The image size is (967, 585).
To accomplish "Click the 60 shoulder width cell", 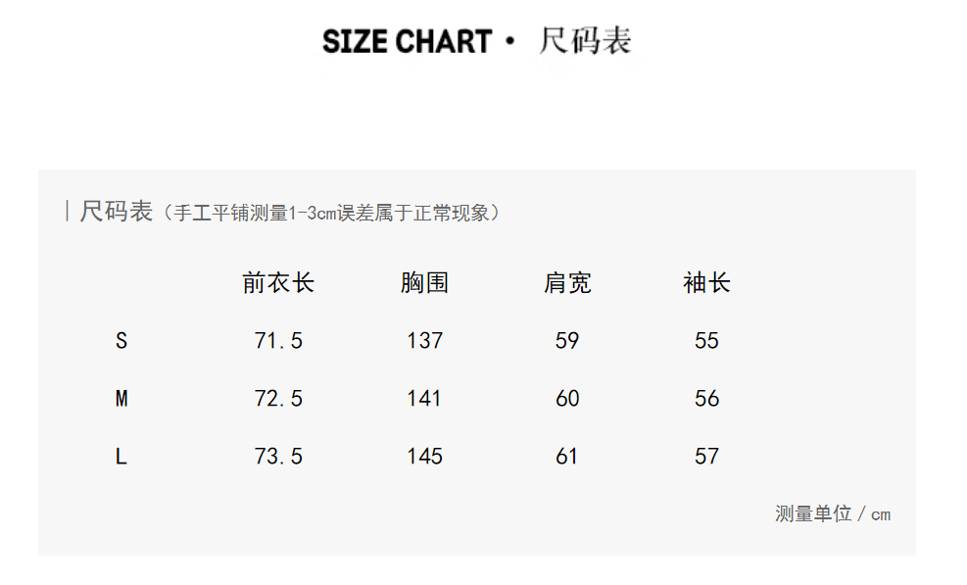I will click(x=567, y=399).
